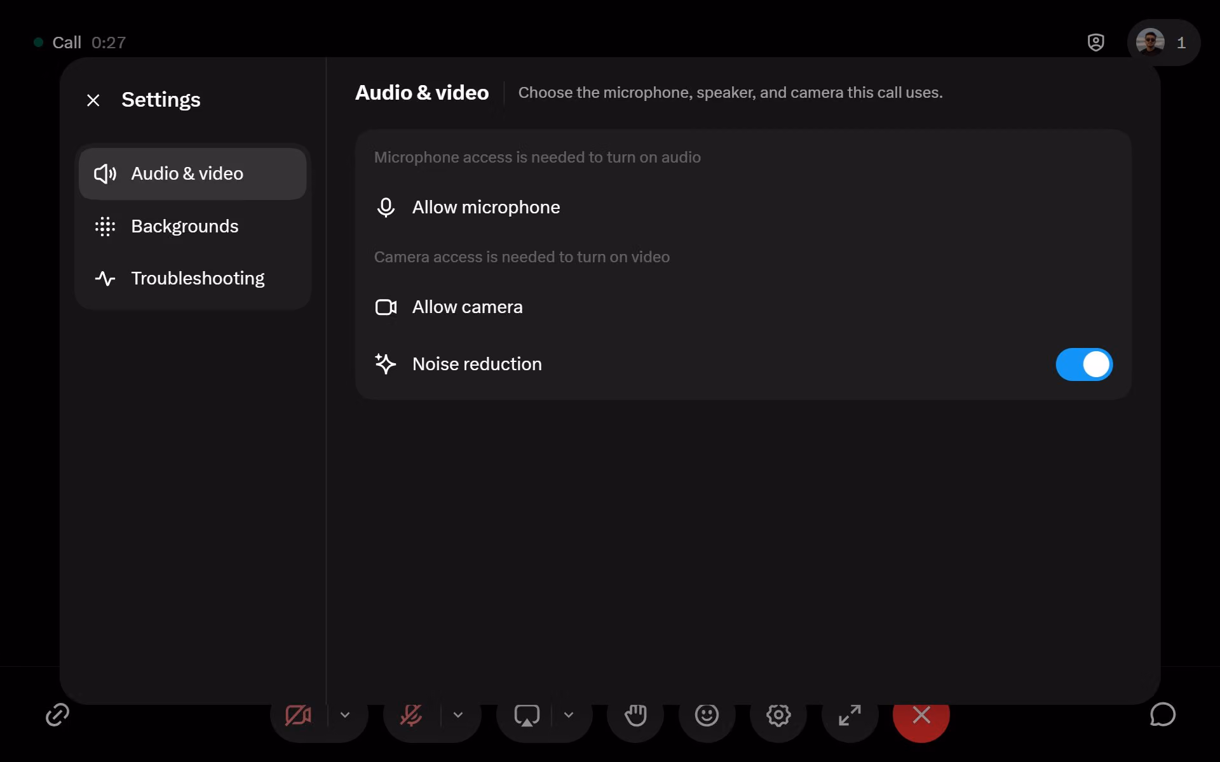Toggle the Noise reduction switch

pos(1084,364)
